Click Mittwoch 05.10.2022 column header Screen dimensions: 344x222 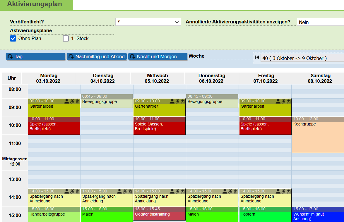(157, 78)
